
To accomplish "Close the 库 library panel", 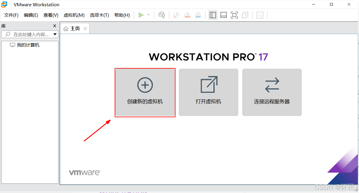I will pos(55,26).
